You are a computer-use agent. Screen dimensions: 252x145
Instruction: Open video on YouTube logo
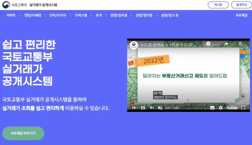[x=232, y=108]
